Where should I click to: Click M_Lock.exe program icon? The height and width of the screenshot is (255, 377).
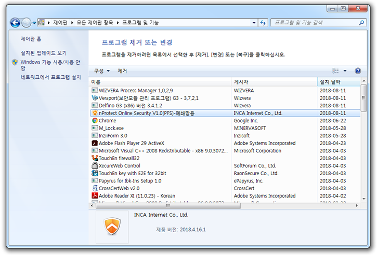click(95, 128)
